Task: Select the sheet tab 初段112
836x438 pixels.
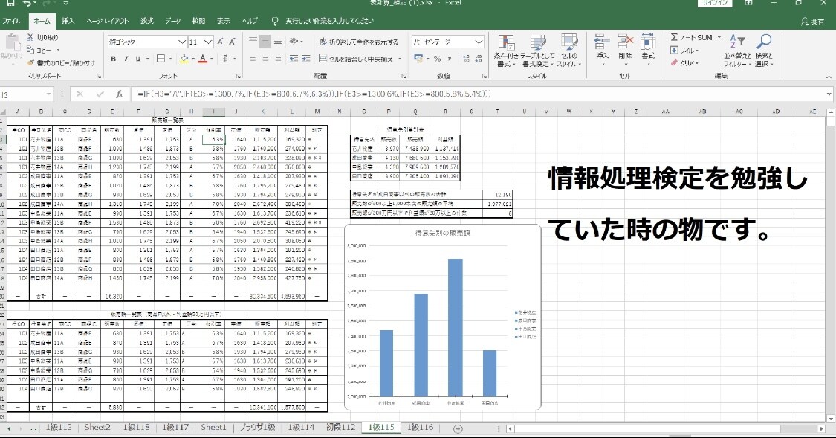Action: point(340,428)
